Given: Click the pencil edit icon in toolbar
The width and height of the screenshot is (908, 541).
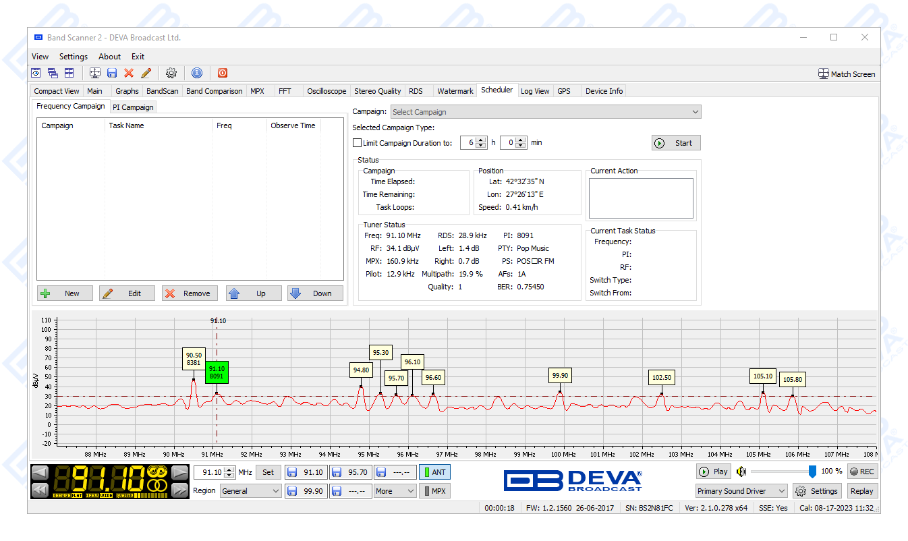Looking at the screenshot, I should point(146,73).
